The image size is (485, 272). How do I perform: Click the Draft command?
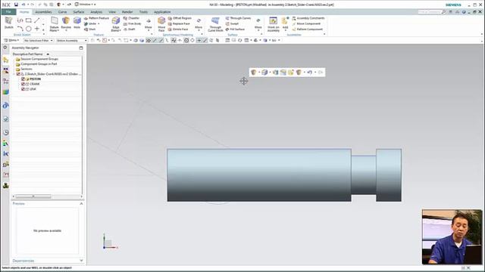(130, 29)
